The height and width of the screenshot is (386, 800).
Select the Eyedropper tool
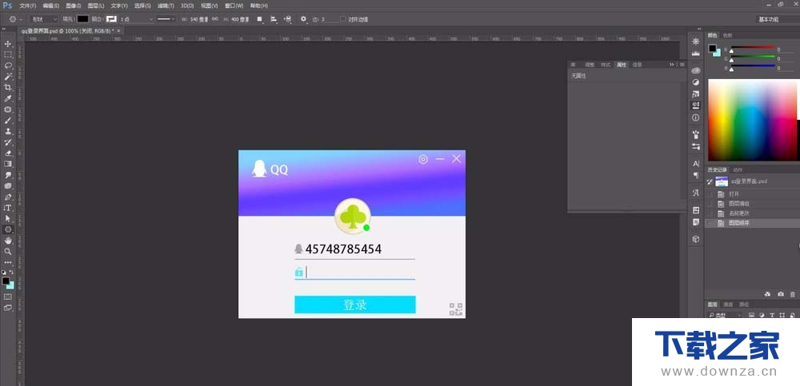pyautogui.click(x=8, y=98)
